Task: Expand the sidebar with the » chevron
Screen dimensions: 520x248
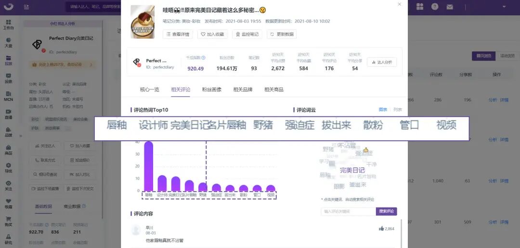Action: coord(21,136)
